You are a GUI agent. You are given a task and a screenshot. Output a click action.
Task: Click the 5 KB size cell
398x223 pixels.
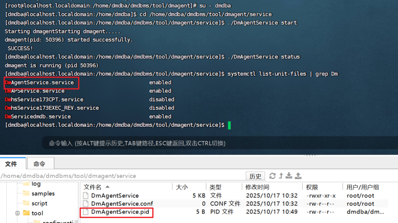click(x=199, y=196)
